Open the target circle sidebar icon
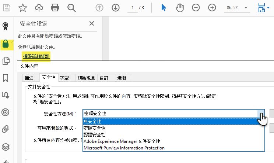Screen dimensions: 274x163 [x=6, y=112]
